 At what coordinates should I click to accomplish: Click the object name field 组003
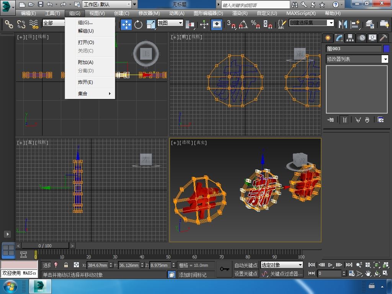[353, 49]
